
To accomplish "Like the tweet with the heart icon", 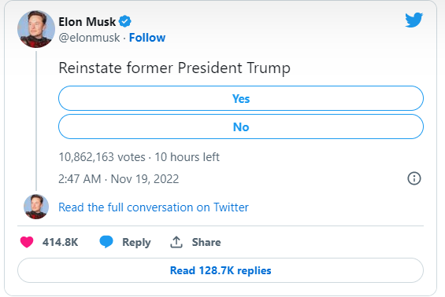I will 27,242.
